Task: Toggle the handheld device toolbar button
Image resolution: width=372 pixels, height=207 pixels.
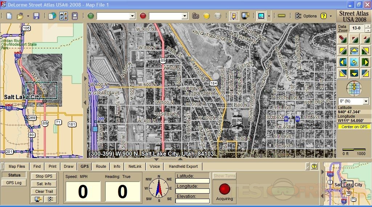Action: pos(234,16)
